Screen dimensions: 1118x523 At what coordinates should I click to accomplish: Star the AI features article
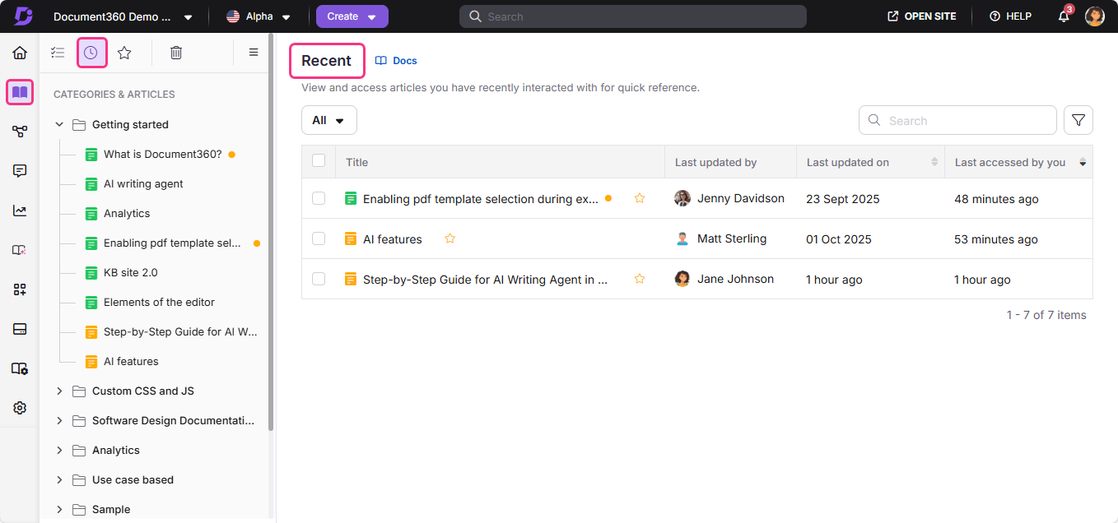pos(450,238)
